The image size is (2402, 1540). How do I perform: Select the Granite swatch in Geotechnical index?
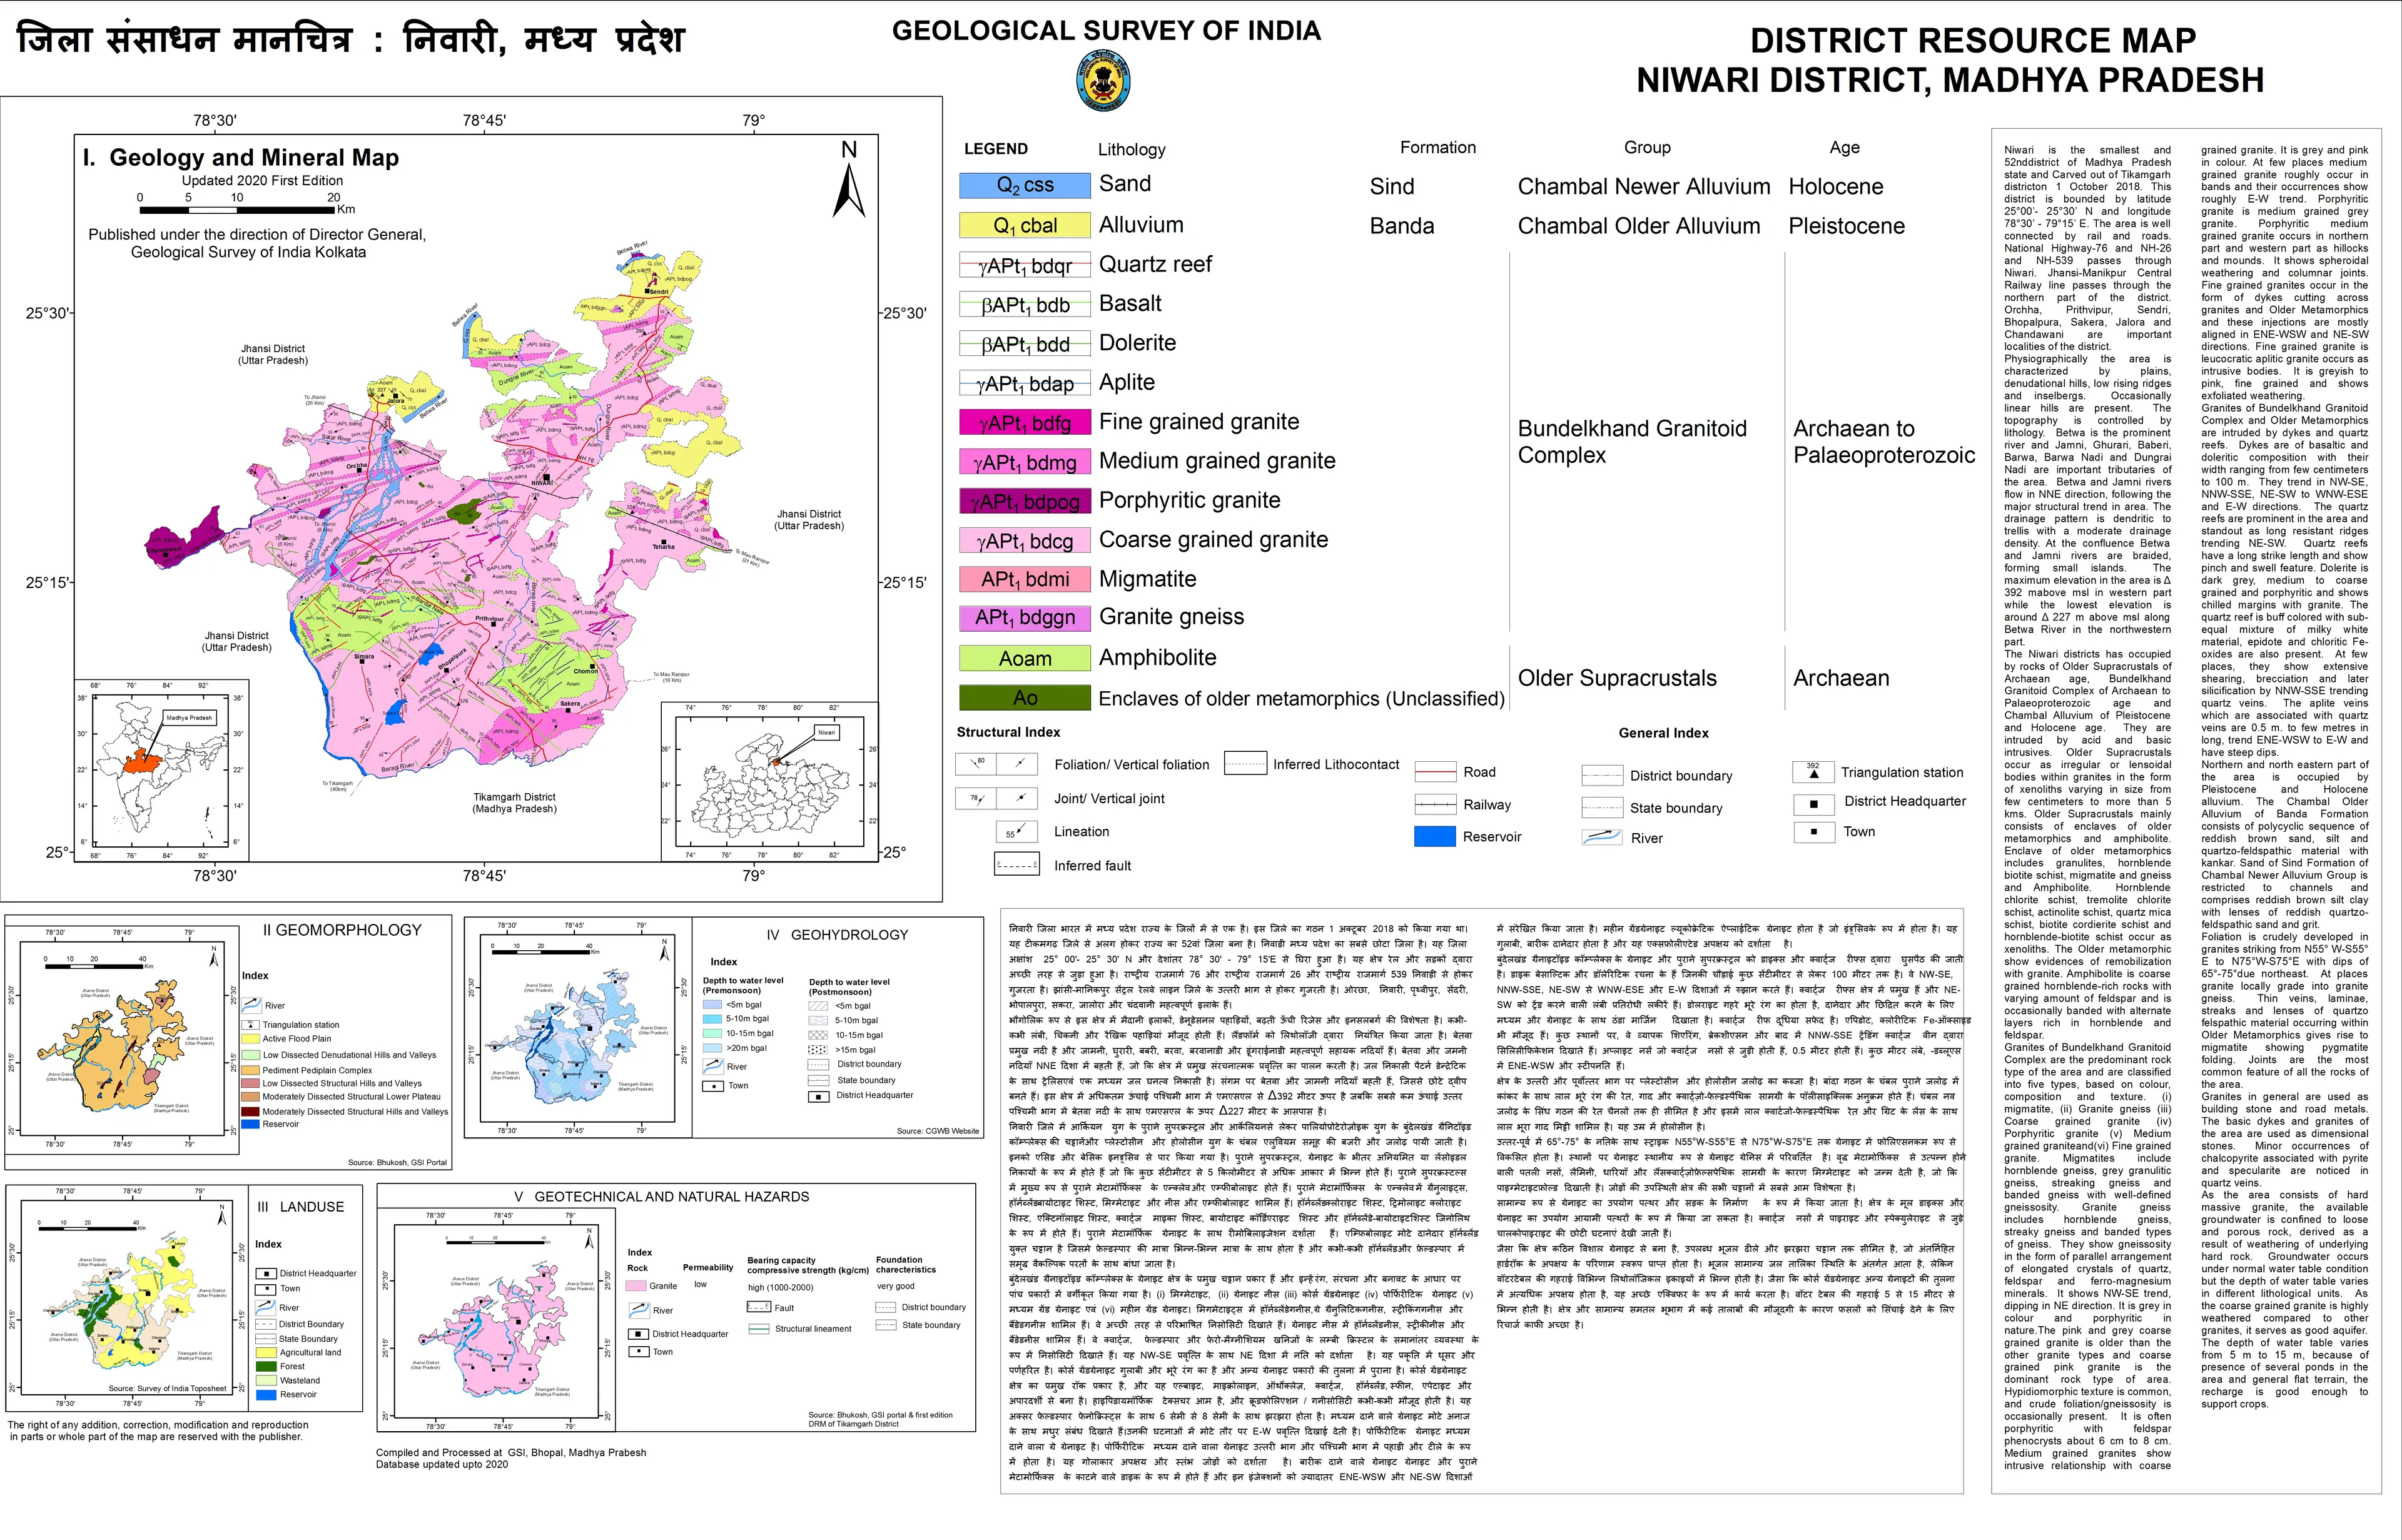637,1286
